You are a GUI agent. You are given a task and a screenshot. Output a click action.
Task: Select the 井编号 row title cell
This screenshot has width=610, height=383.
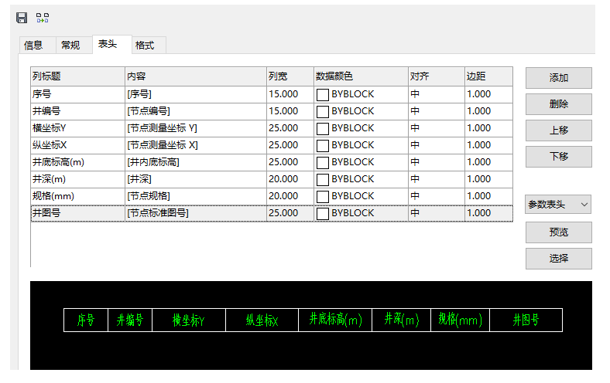click(77, 111)
